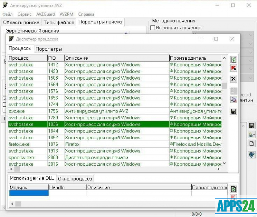Select svchost.exe with PID 1852
Image resolution: width=257 pixels, height=217 pixels.
115,137
